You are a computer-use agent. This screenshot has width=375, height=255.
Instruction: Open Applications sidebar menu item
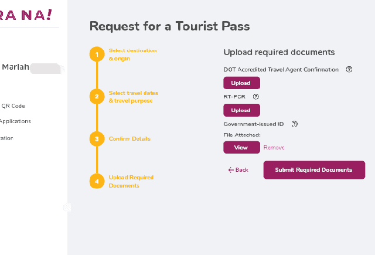click(15, 121)
